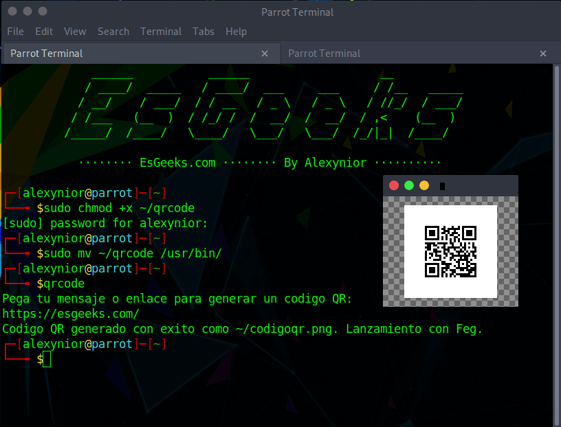
Task: Click the small black icon in the QR viewer titlebar
Action: click(442, 185)
